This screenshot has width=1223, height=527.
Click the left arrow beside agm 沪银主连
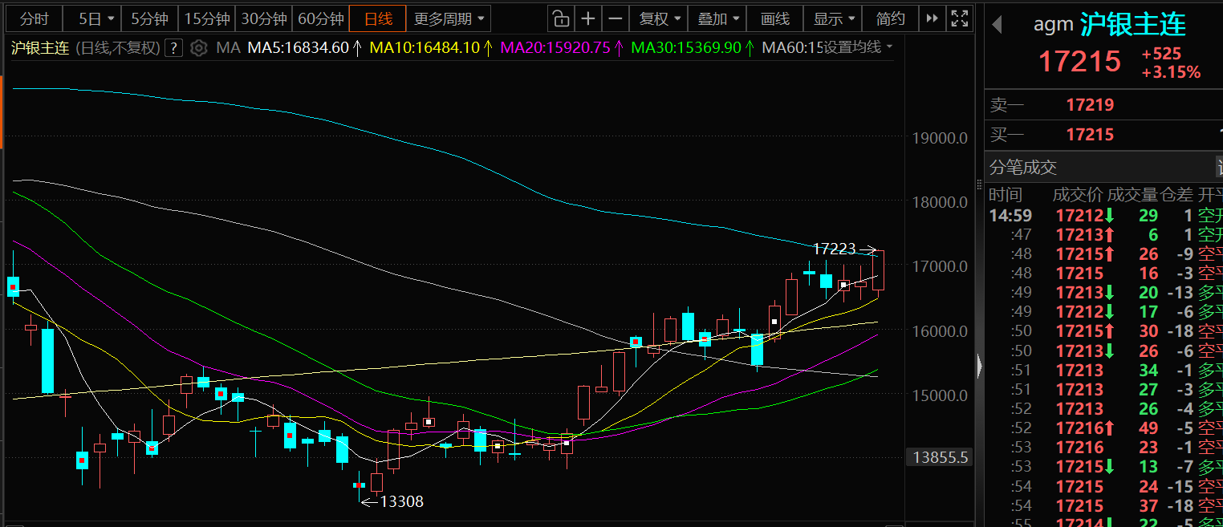coord(997,25)
